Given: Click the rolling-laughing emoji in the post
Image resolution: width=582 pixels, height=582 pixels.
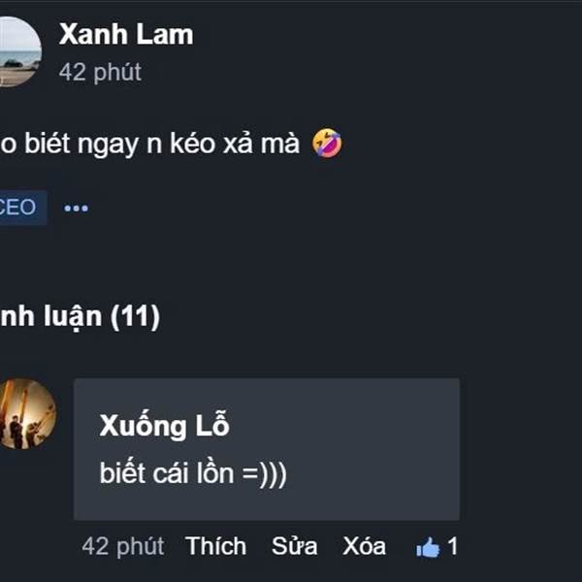Looking at the screenshot, I should click(x=327, y=144).
